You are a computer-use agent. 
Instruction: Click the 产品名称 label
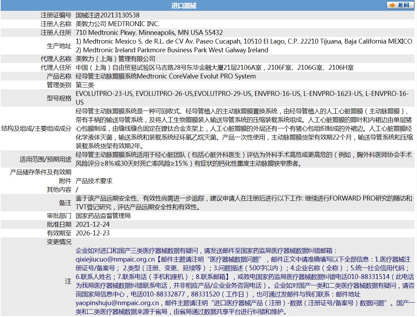59,76
